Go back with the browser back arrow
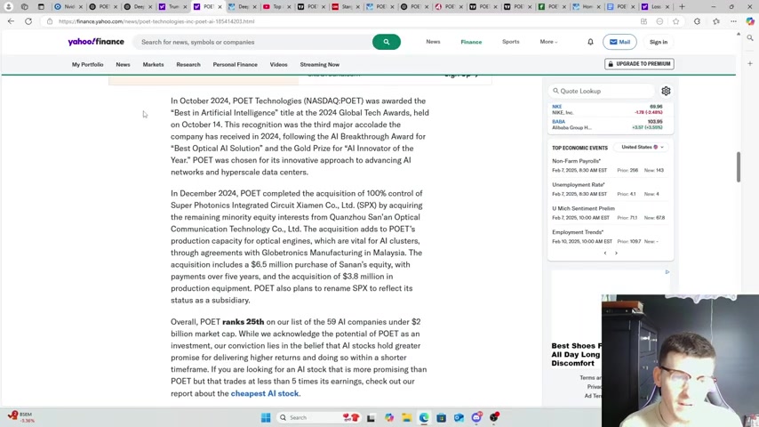 pyautogui.click(x=11, y=21)
